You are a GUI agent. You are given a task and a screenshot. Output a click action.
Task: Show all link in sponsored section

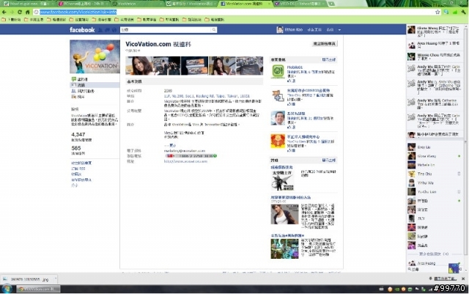(329, 161)
